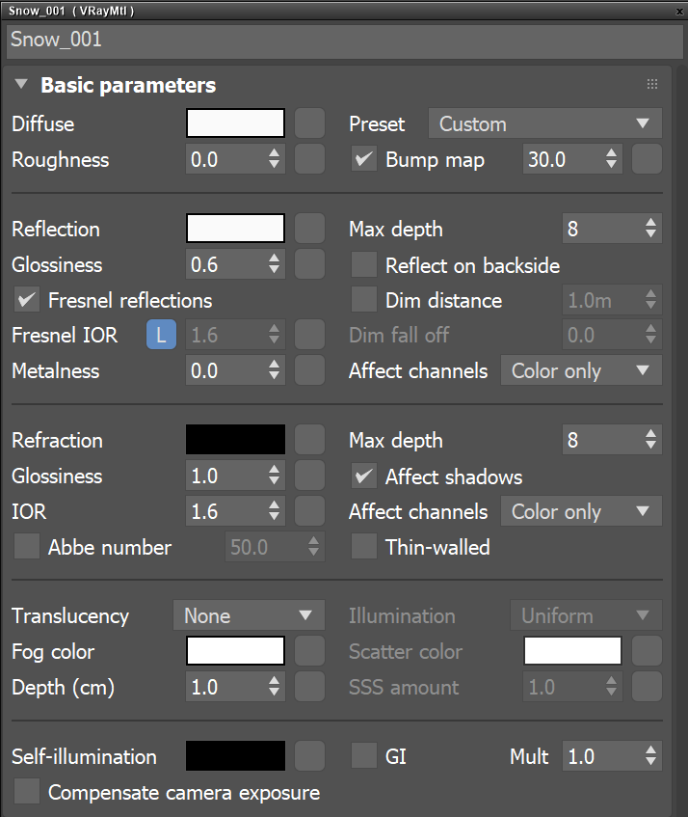Open the Preset dropdown
688x817 pixels.
544,123
